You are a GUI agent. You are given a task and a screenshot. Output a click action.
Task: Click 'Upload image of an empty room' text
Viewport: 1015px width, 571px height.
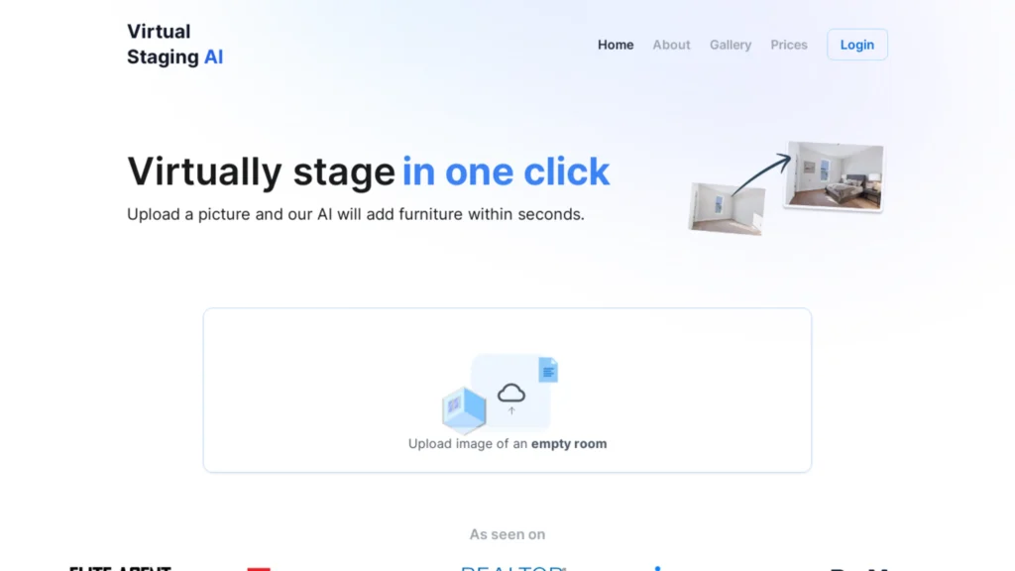click(x=507, y=443)
